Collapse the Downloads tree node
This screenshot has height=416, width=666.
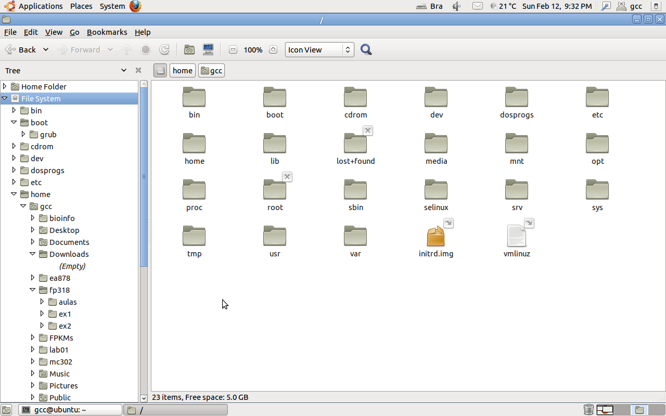(x=33, y=254)
